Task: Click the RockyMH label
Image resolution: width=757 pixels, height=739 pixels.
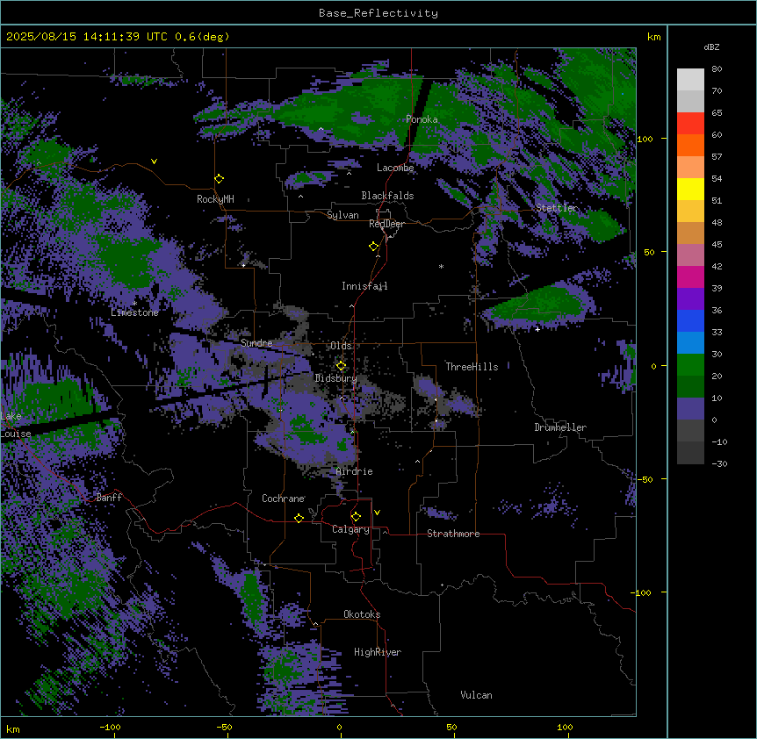Action: pyautogui.click(x=215, y=198)
